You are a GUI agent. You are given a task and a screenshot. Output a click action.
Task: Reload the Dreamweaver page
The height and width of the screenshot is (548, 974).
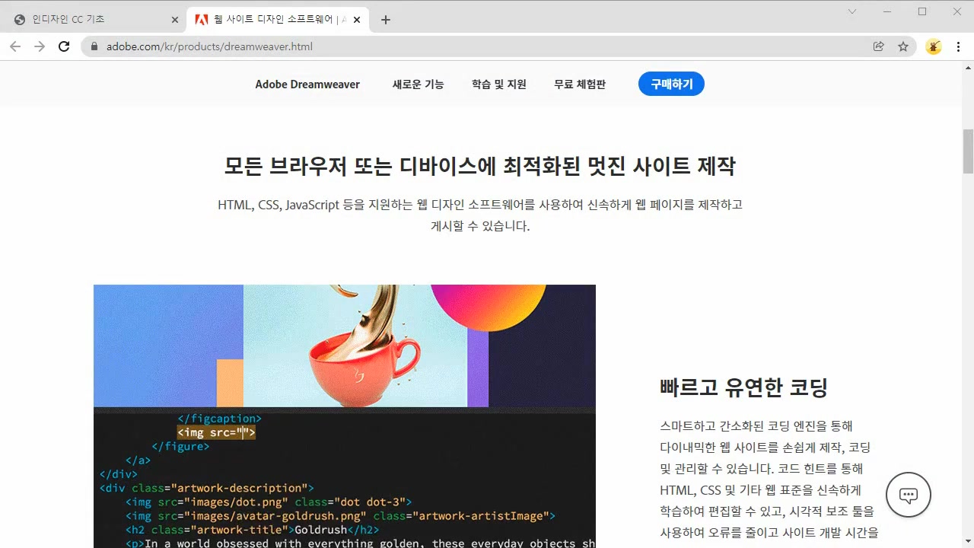point(64,46)
